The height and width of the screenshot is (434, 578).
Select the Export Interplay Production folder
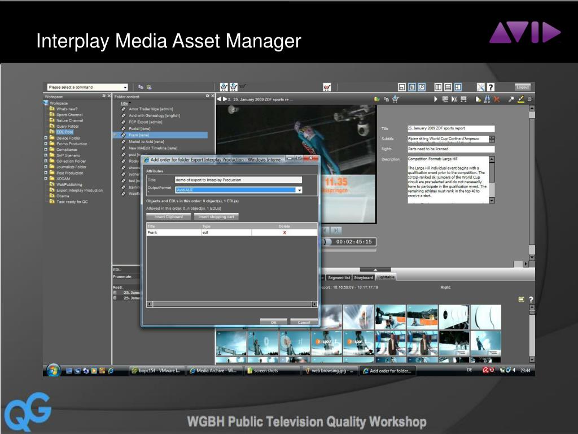pos(80,190)
